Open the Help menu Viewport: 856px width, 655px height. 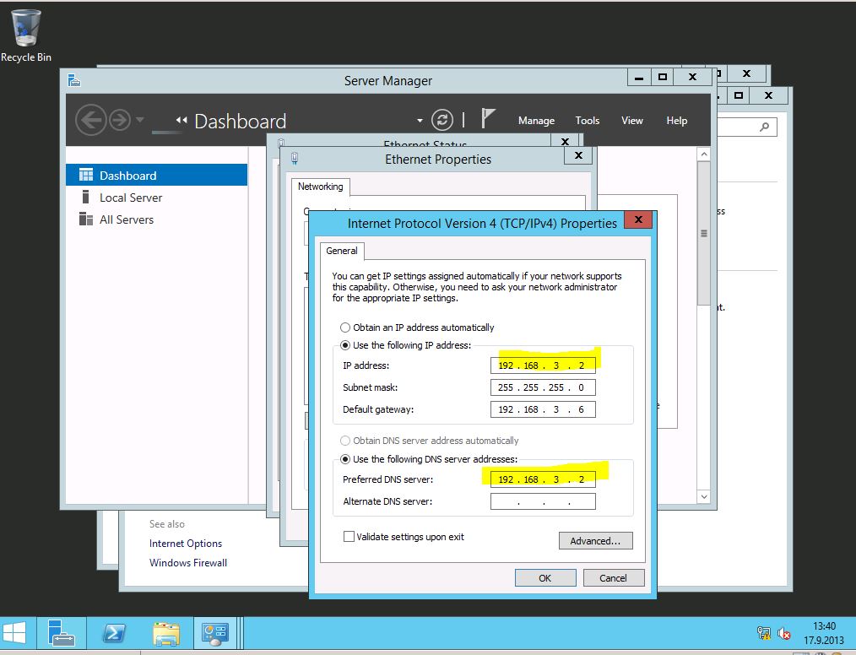pyautogui.click(x=676, y=121)
